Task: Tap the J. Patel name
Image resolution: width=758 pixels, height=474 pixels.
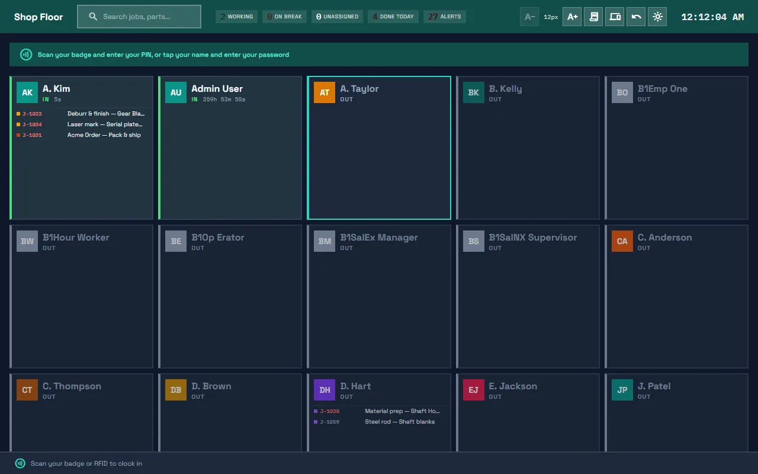Action: (x=654, y=386)
